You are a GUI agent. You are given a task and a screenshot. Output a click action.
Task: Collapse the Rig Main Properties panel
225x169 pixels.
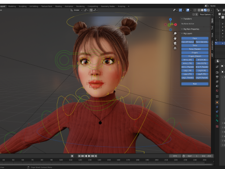[x=190, y=29]
